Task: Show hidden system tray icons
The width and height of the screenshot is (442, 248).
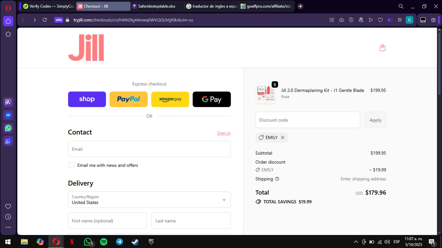Action: click(356, 242)
